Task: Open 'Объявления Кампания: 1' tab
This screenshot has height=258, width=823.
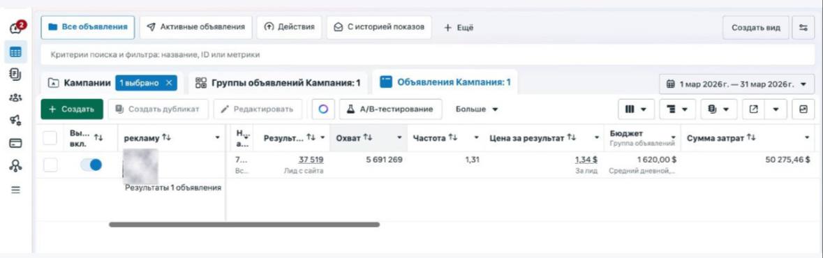Action: [445, 82]
